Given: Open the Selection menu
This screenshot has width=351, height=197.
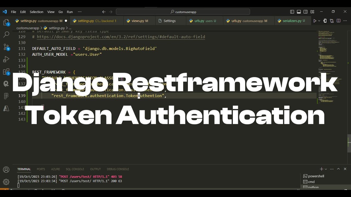Looking at the screenshot, I should (36, 12).
